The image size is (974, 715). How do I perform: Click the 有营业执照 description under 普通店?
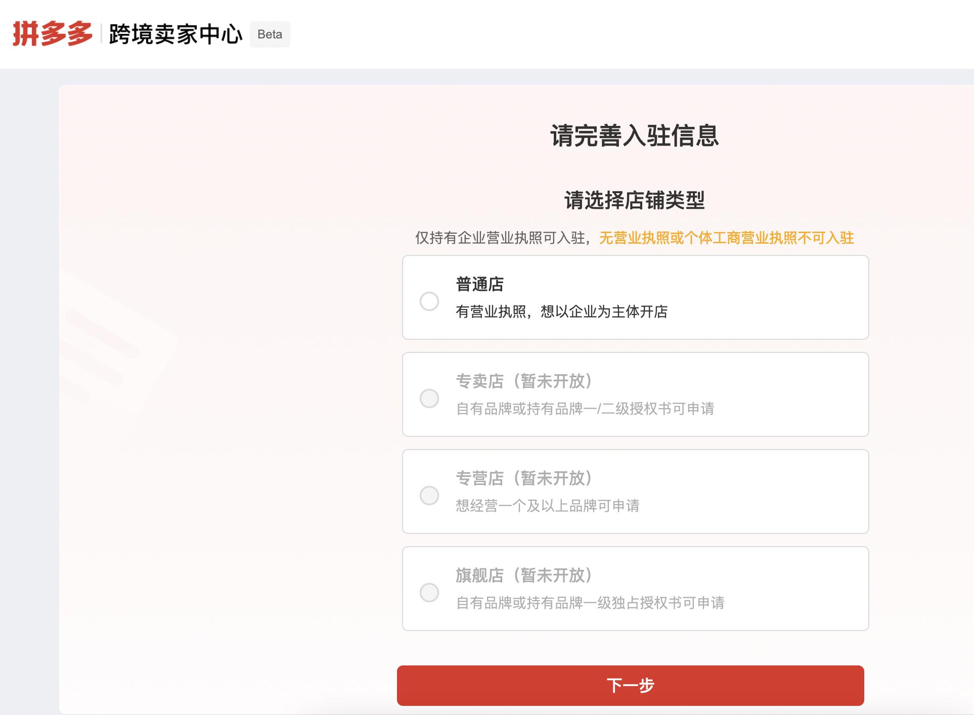click(562, 312)
